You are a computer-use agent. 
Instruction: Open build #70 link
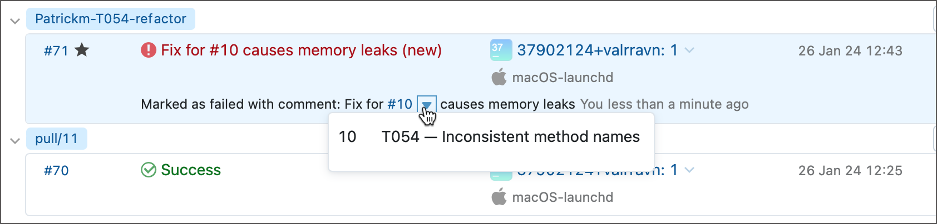56,170
